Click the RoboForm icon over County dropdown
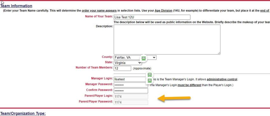This screenshot has height=116, width=270. pos(144,58)
